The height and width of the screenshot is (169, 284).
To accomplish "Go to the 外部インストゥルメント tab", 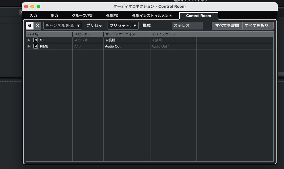I will click(152, 16).
